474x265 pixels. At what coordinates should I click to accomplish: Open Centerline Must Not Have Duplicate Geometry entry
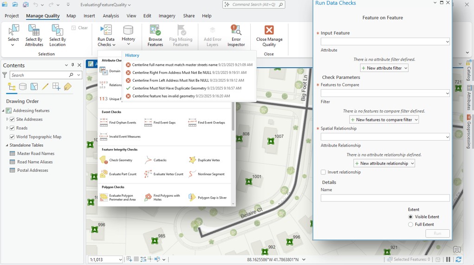(x=183, y=88)
